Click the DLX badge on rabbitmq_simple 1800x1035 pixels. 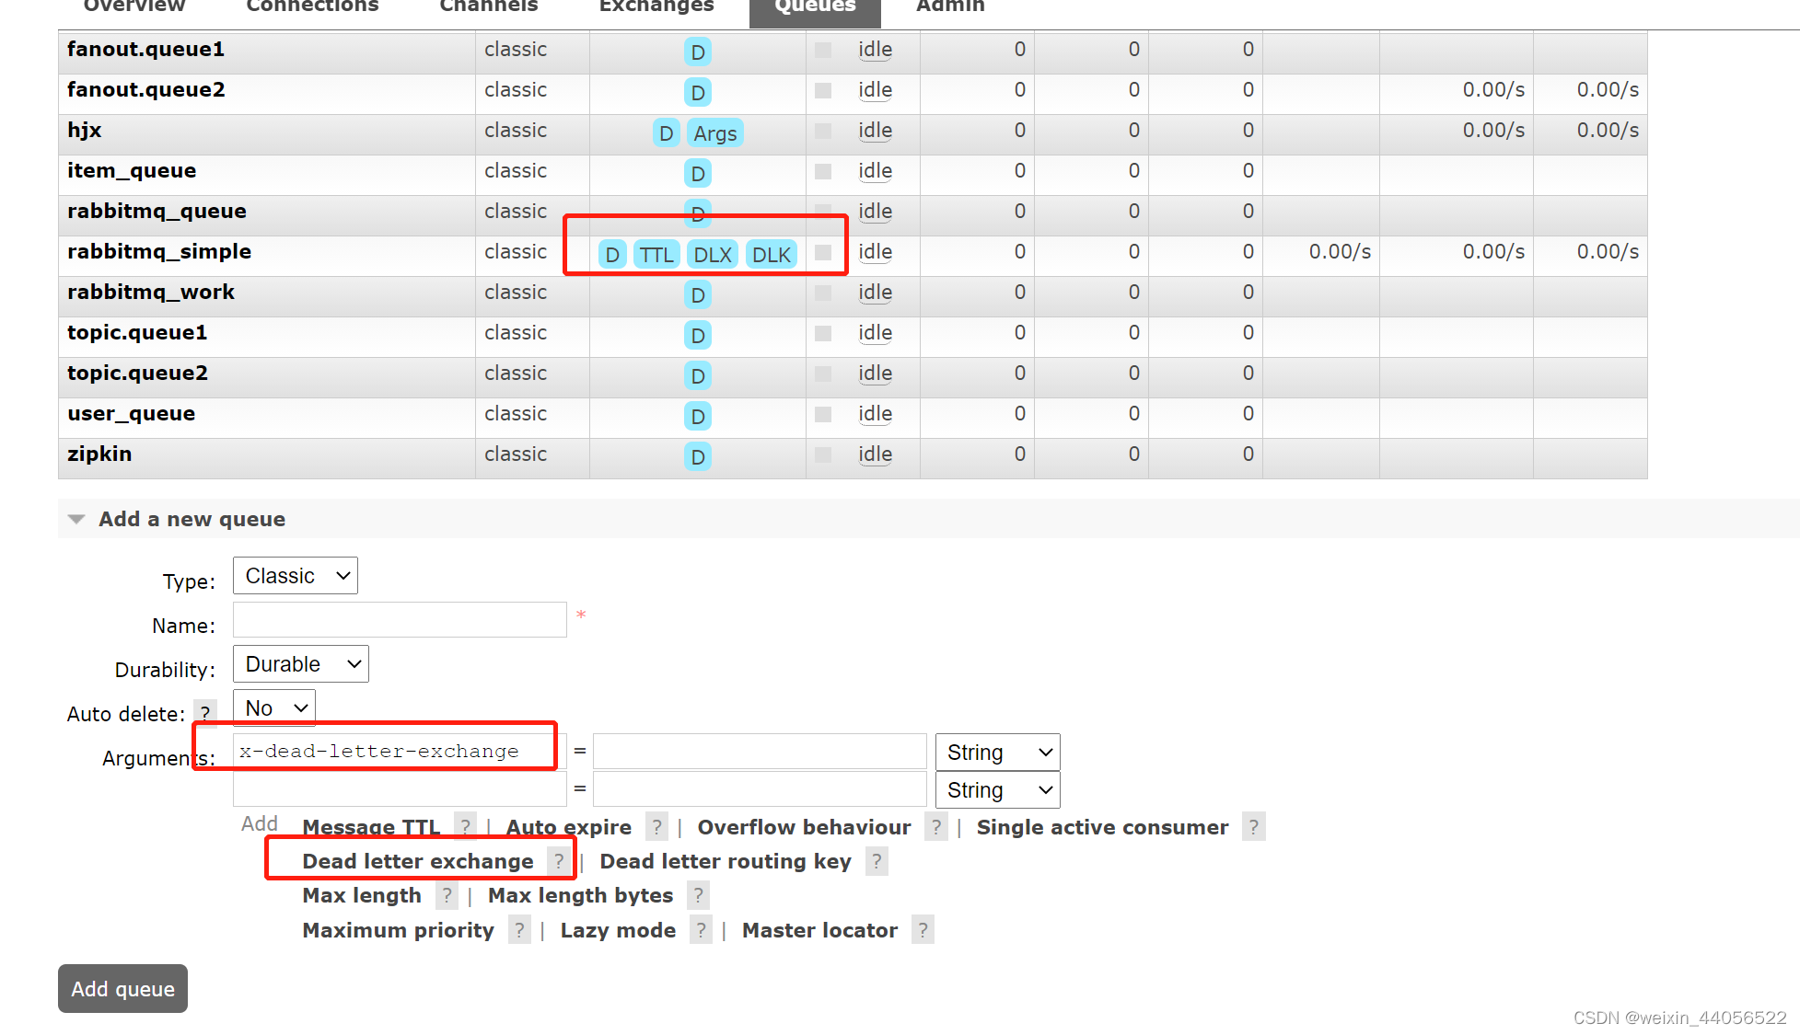(x=712, y=255)
